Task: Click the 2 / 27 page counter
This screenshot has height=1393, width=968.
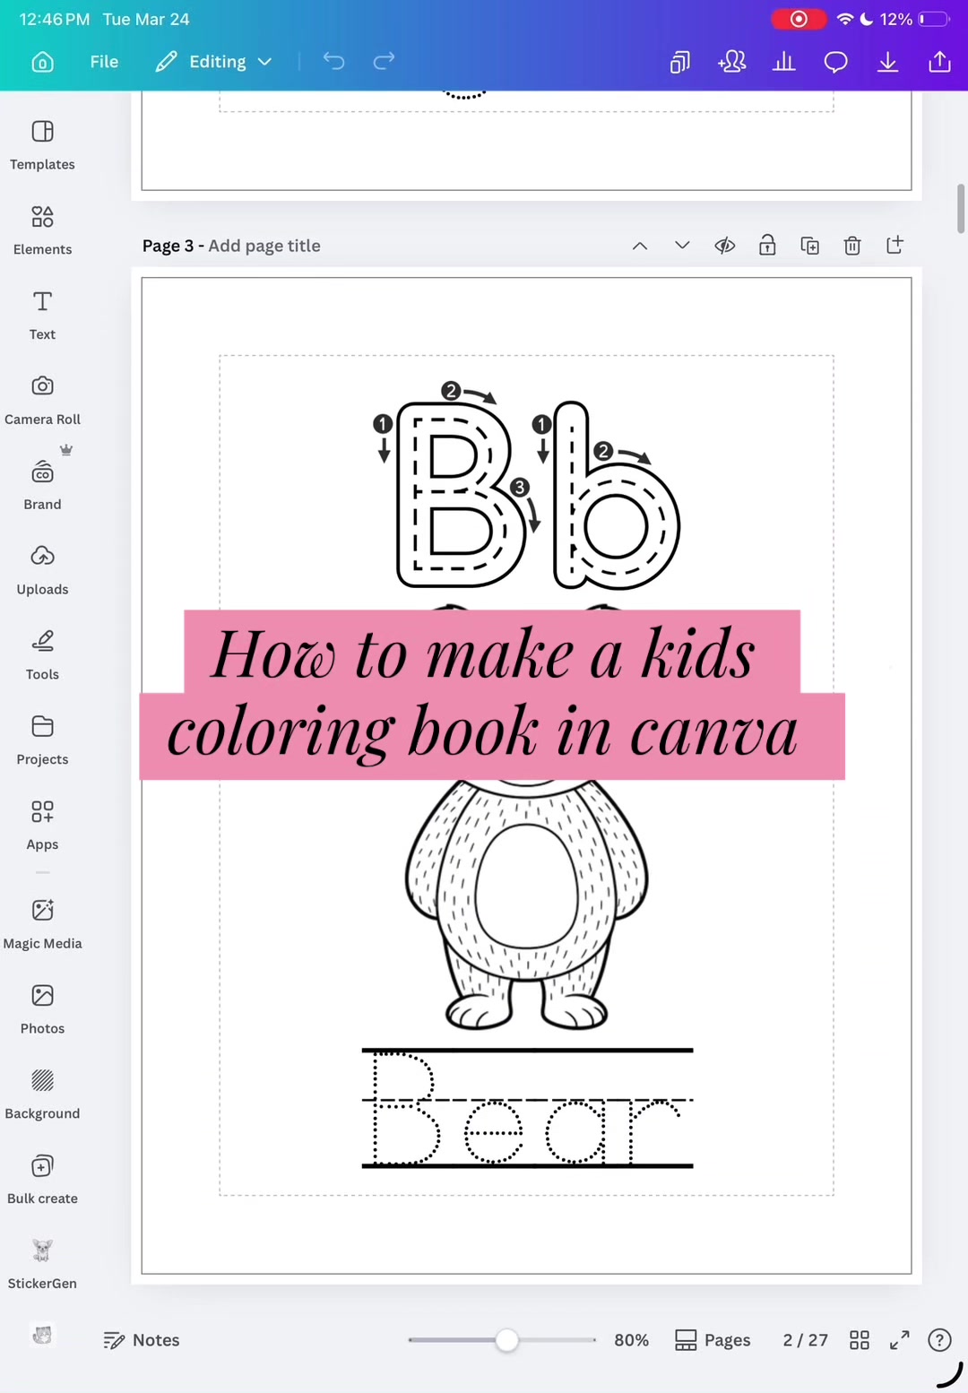Action: tap(806, 1340)
